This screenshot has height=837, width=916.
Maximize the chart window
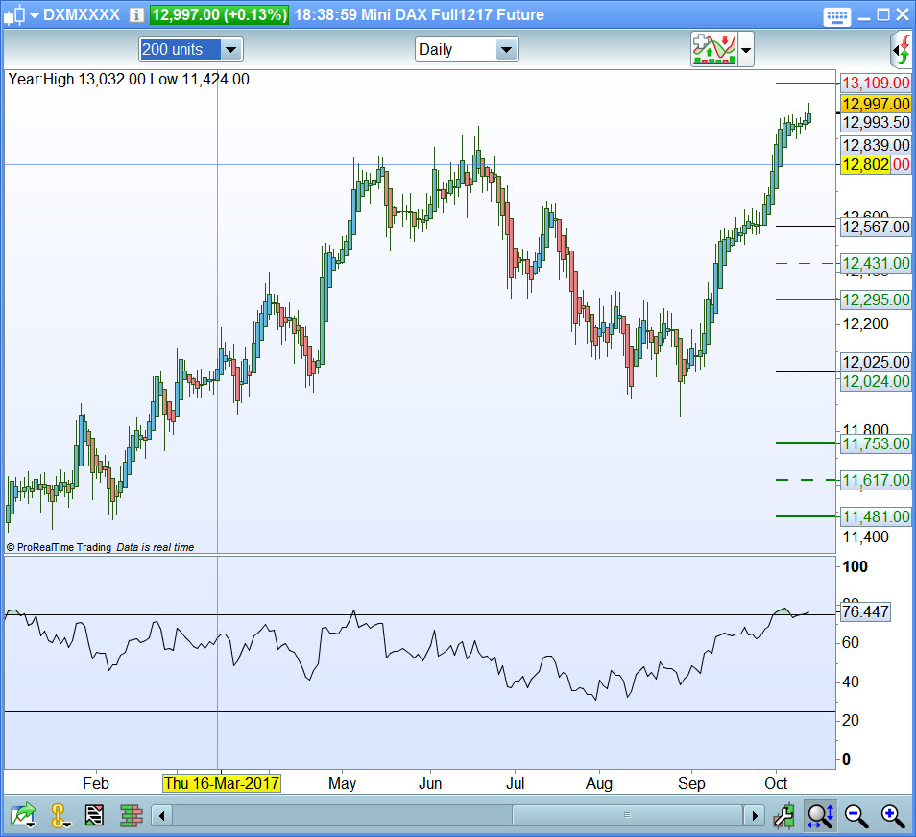click(884, 15)
